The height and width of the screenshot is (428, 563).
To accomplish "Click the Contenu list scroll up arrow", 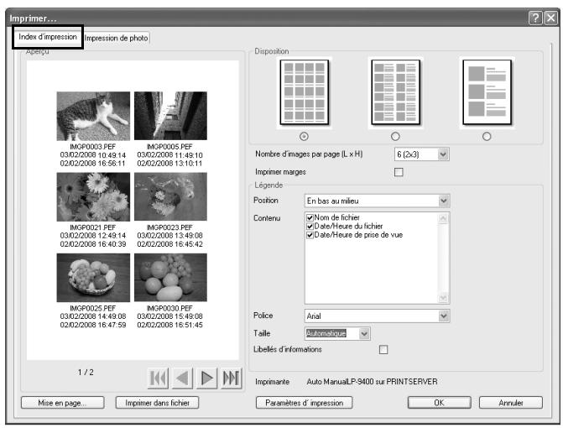I will pyautogui.click(x=443, y=218).
